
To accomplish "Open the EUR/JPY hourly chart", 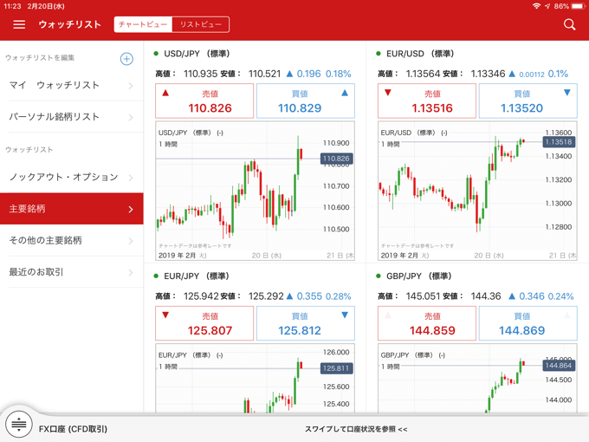I will tap(255, 378).
